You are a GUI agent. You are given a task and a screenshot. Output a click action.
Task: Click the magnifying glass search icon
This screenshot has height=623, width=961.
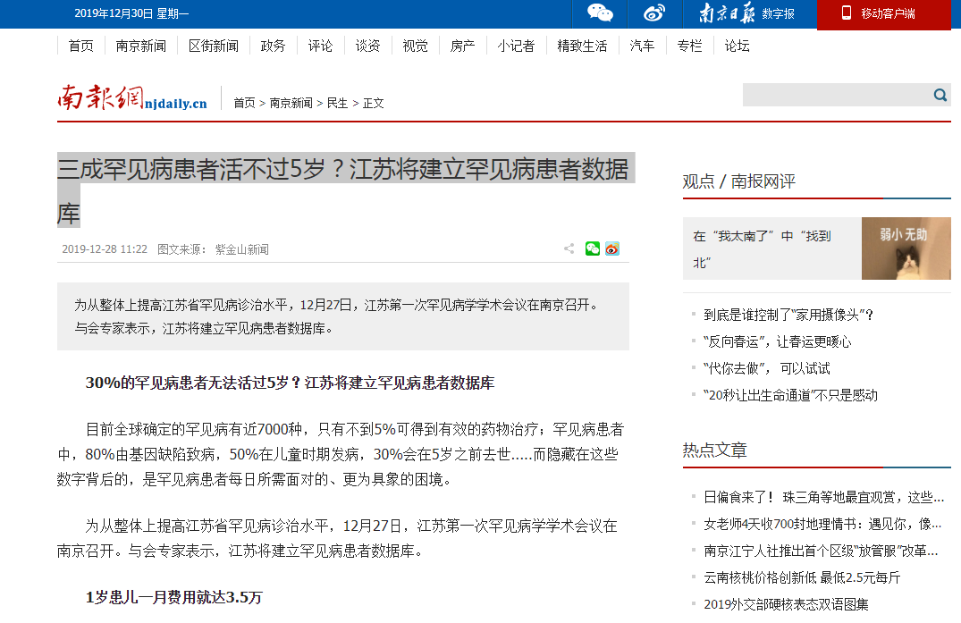click(940, 94)
